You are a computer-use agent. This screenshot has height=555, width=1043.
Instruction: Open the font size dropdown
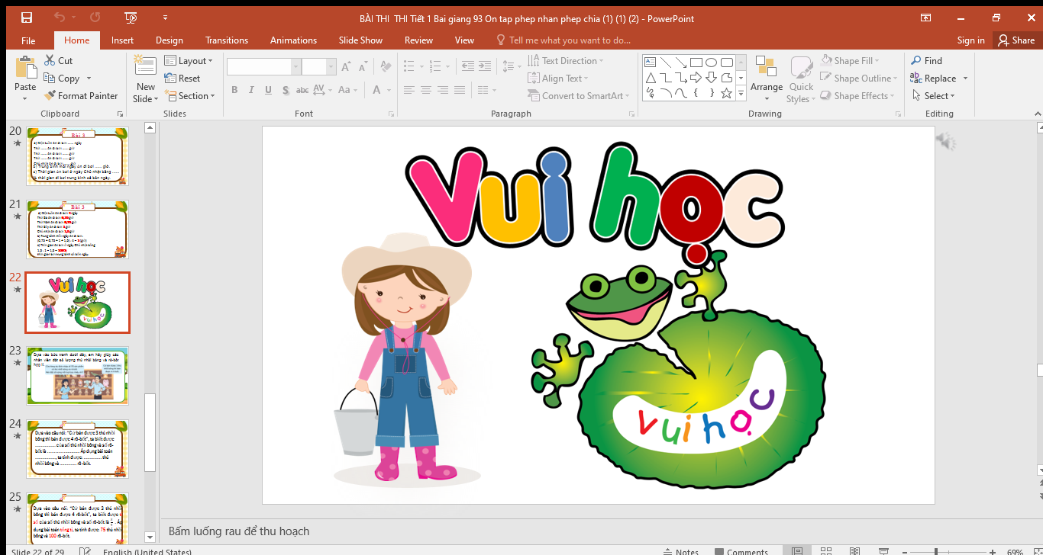point(332,67)
